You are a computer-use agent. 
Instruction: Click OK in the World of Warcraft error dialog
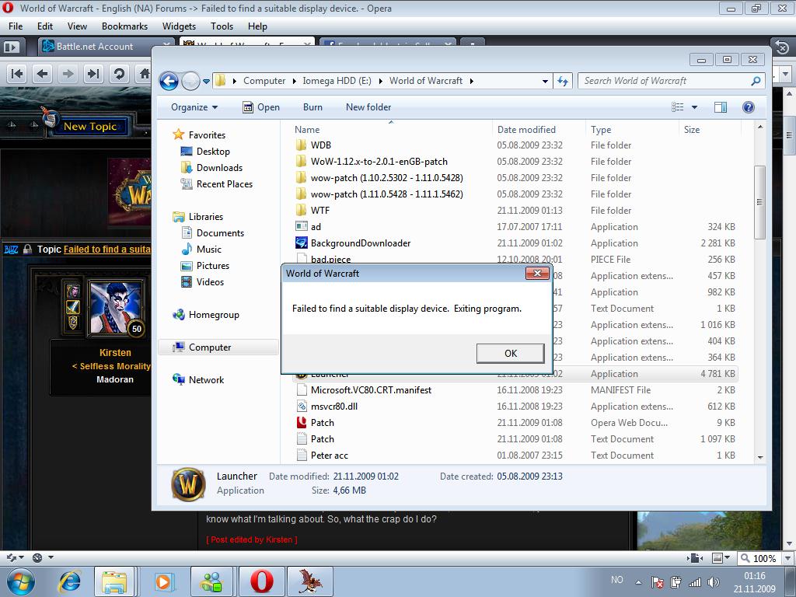(510, 354)
